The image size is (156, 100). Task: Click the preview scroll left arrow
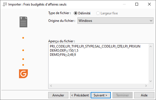[x=51, y=86]
